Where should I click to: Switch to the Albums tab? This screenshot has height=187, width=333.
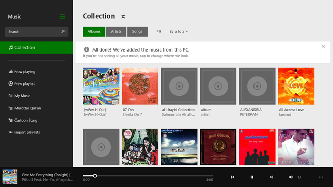[94, 31]
